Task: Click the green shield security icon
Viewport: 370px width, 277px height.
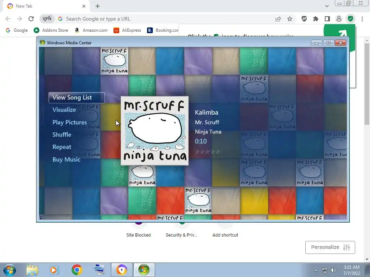Action: [x=350, y=19]
